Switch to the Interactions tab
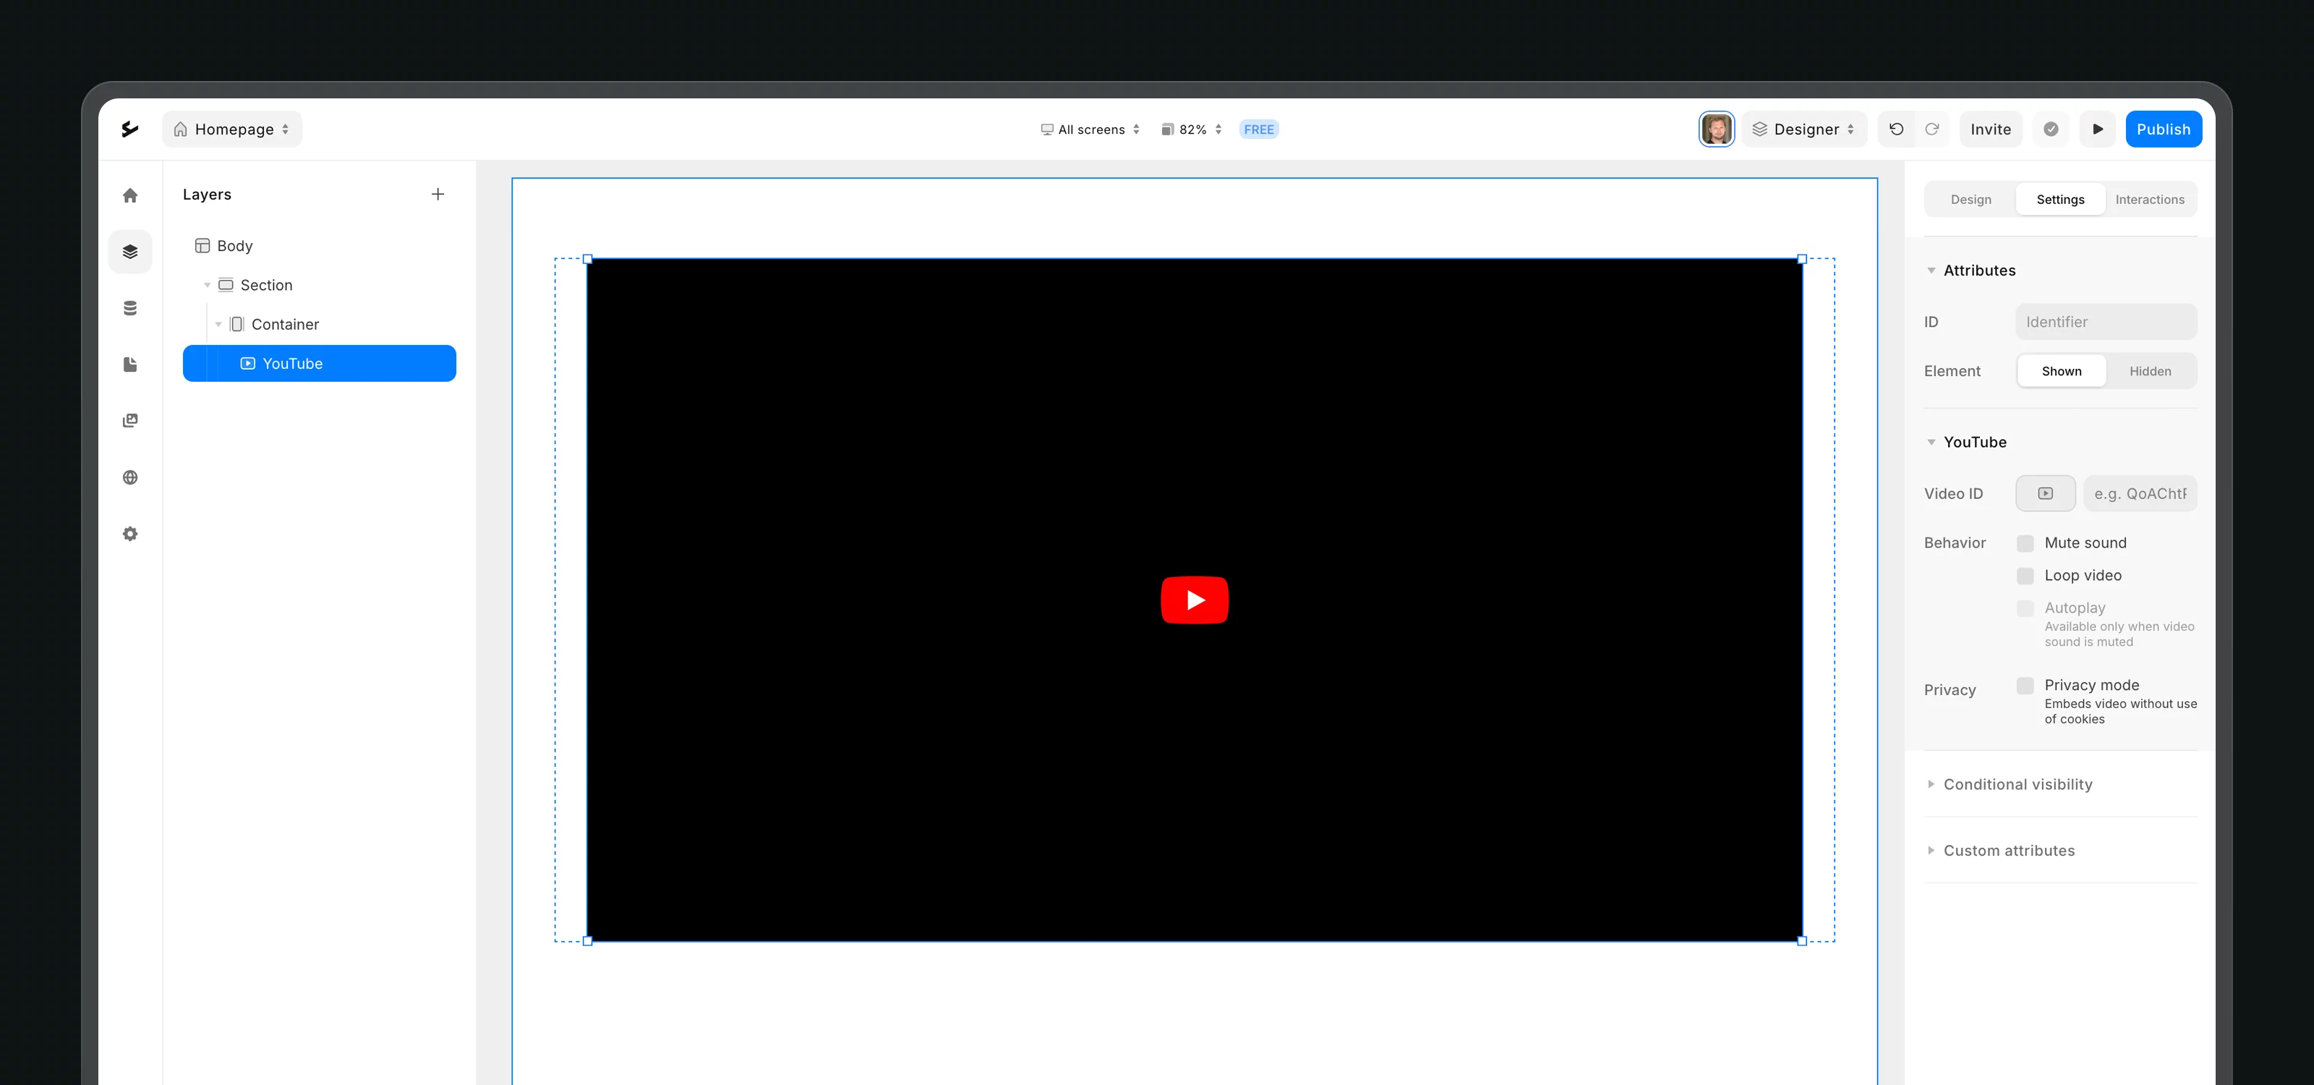Viewport: 2314px width, 1085px height. click(2150, 200)
